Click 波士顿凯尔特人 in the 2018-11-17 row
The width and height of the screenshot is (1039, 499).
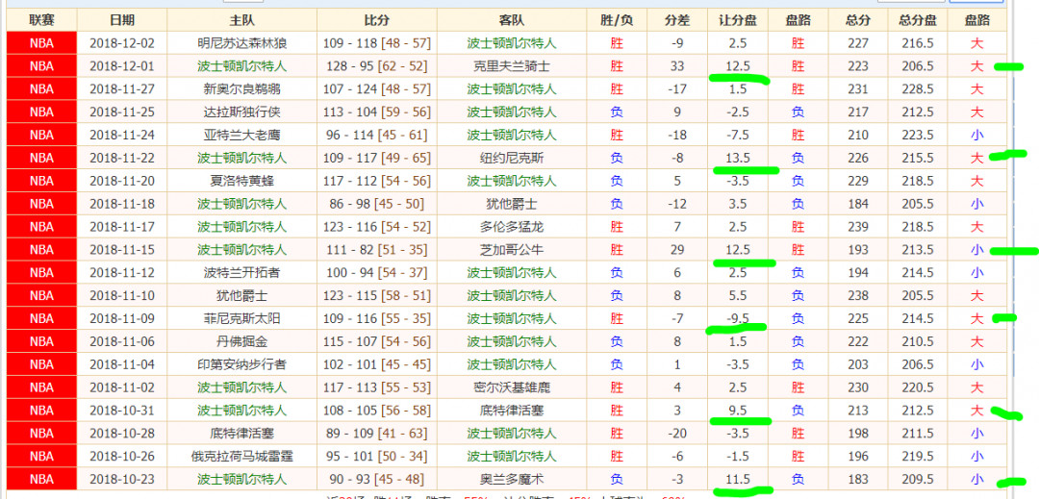[241, 227]
